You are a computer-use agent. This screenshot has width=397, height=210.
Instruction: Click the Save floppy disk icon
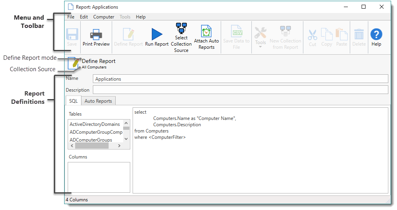pos(72,34)
